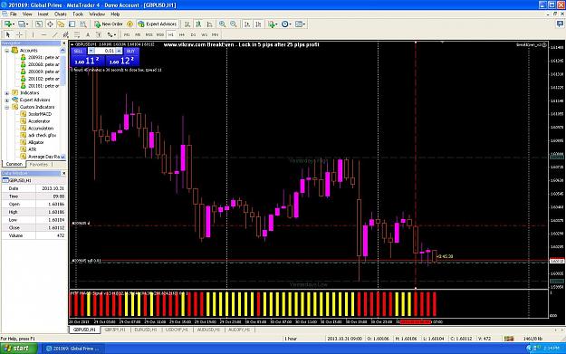Screen dimensions: 566x354
Task: Expand the Expert Advisors tree node
Action: 6,100
